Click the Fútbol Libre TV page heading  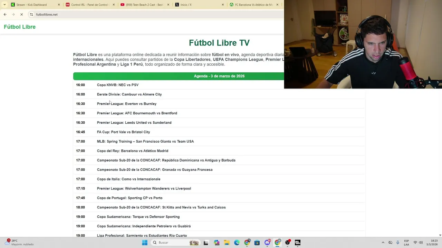pos(219,43)
